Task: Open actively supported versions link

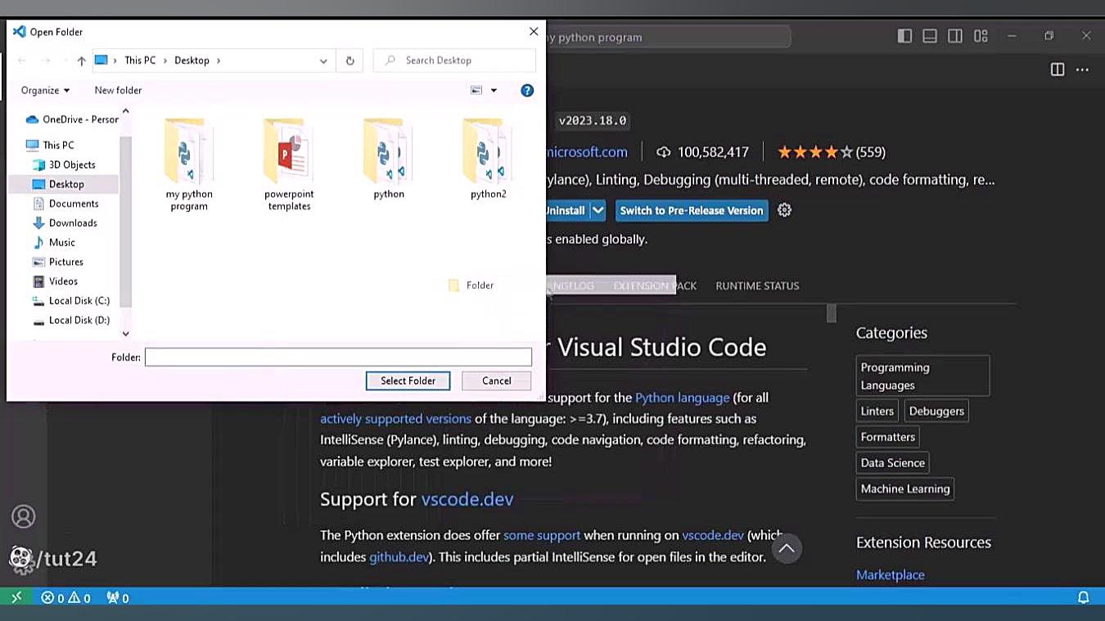Action: point(395,419)
